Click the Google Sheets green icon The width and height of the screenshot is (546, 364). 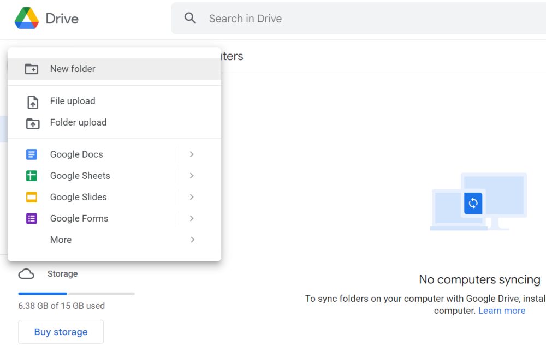point(32,176)
